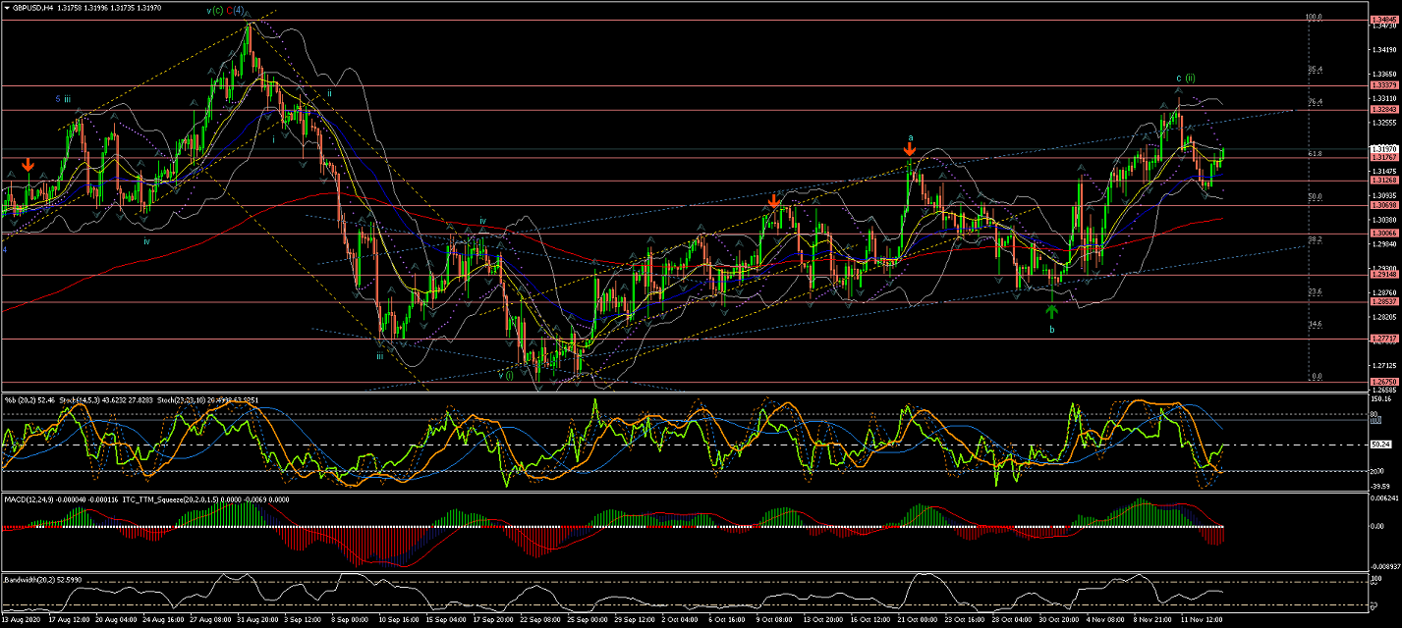Screen dimensions: 1402x628
Task: Select the 61.8 Fibonacci level label
Action: coord(1315,154)
